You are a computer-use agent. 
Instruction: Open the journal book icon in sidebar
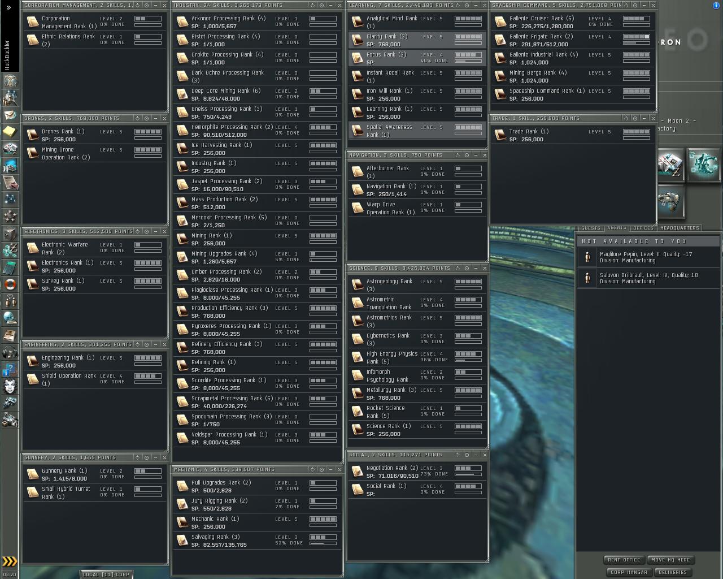(10, 335)
